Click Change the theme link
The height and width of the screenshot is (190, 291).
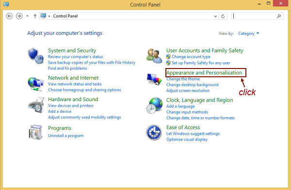[183, 79]
